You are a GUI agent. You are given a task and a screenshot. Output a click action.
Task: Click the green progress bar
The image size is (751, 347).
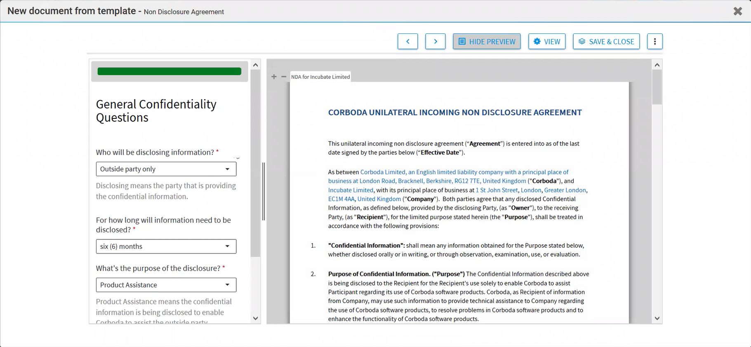pos(169,71)
